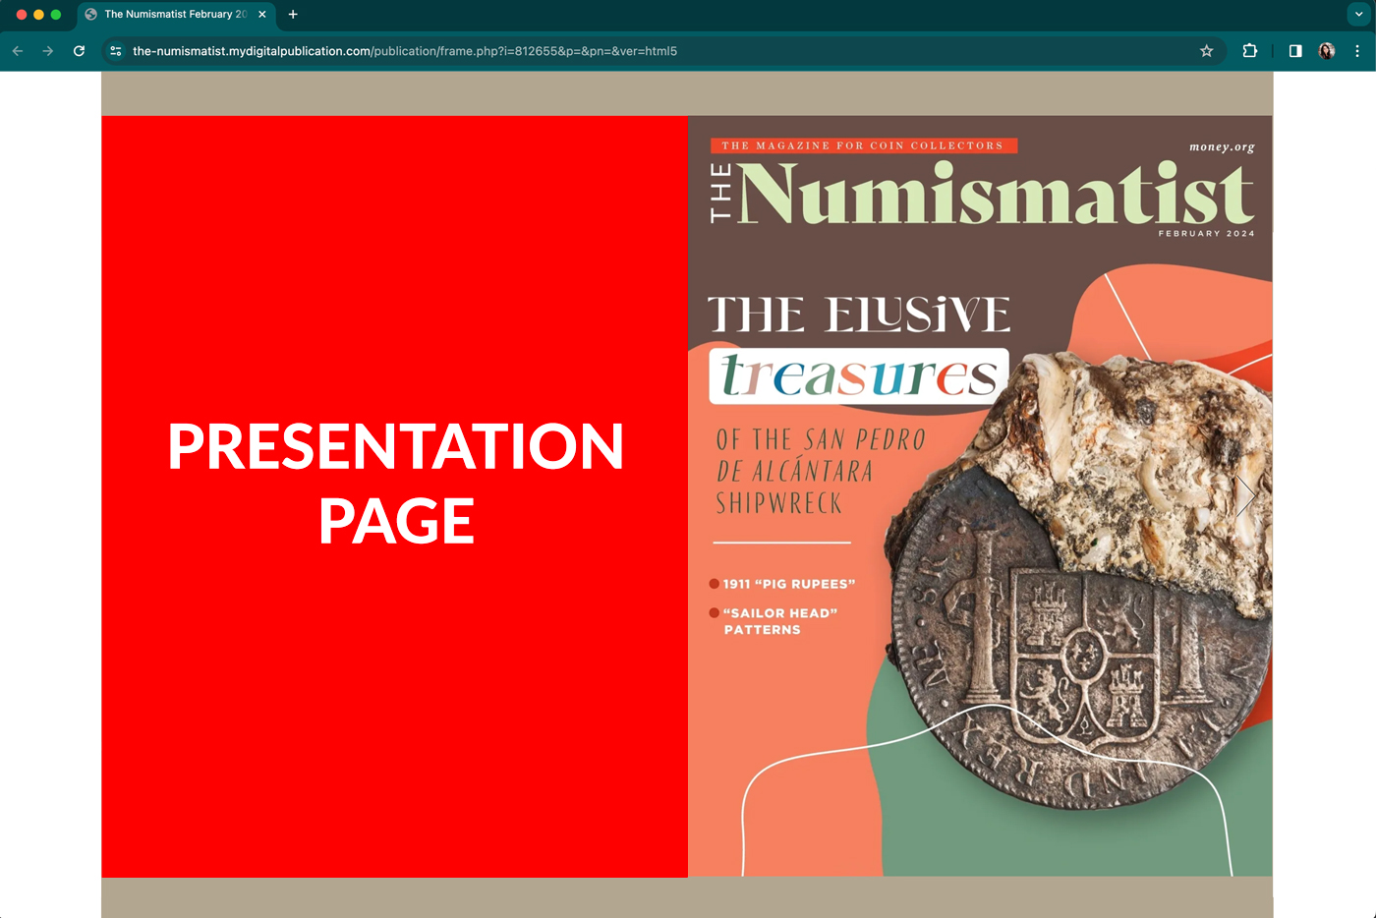This screenshot has height=918, width=1376.
Task: Bookmark this page with the star icon
Action: click(x=1206, y=51)
